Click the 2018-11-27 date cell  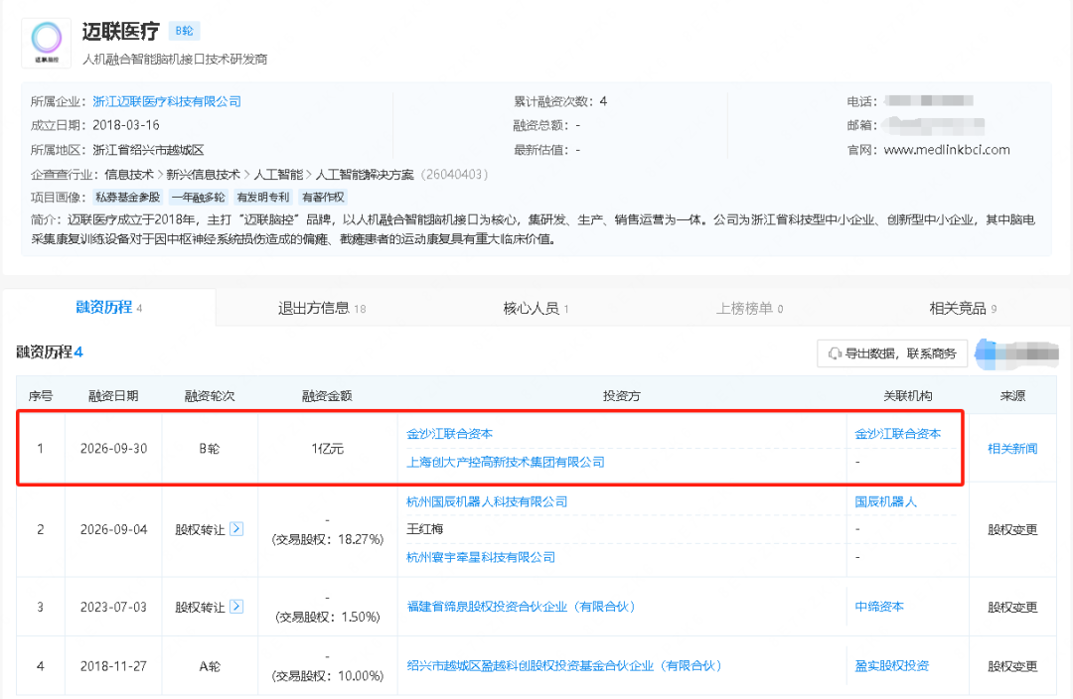coord(113,666)
